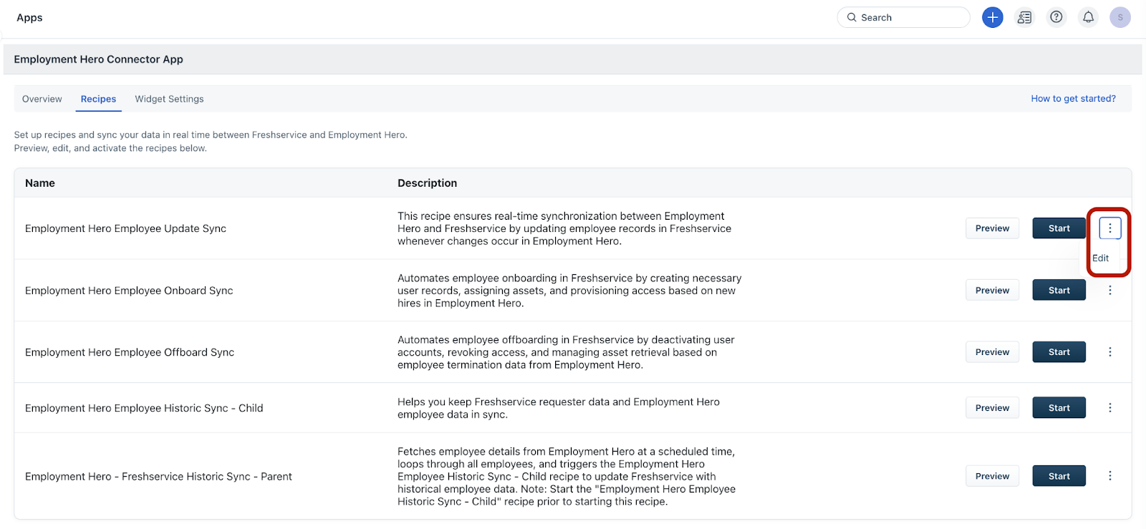The width and height of the screenshot is (1146, 529).
Task: Preview the Employee Onboard Sync recipe
Action: click(x=992, y=290)
